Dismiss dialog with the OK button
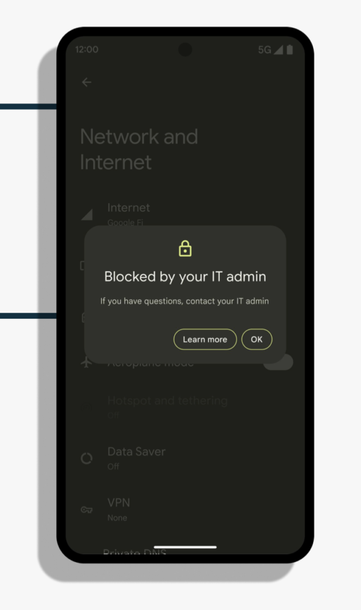Viewport: 361px width, 610px height. pos(257,339)
